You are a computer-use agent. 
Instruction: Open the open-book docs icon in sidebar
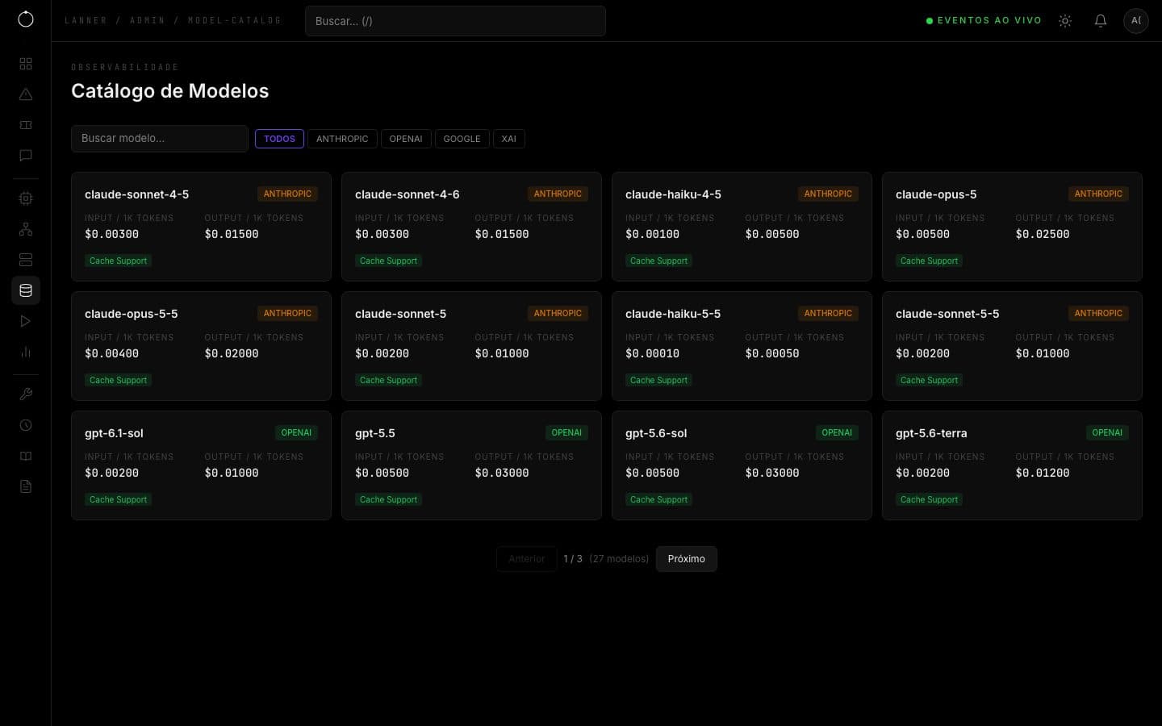click(x=26, y=456)
